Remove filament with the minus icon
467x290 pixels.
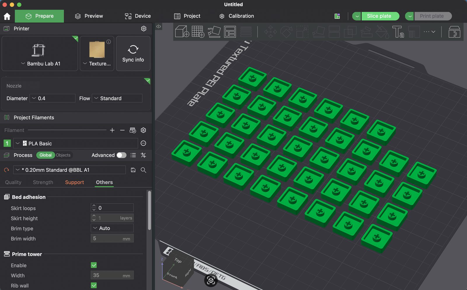click(x=122, y=130)
